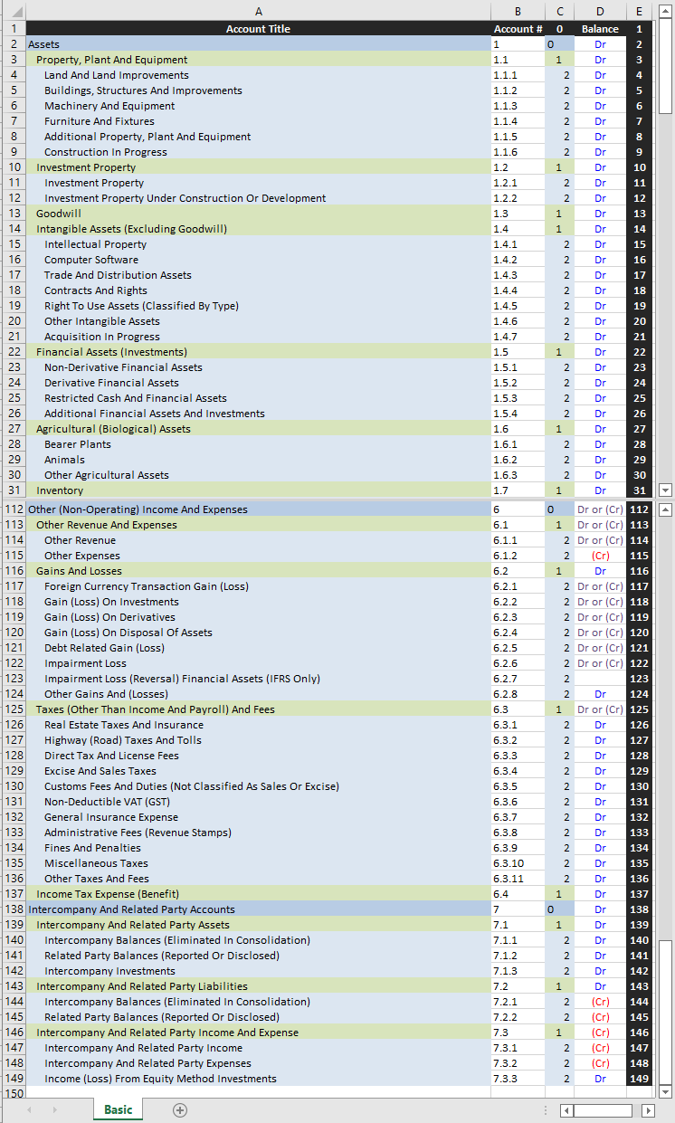
Task: Select Foreign Currency Transaction Gain (Loss) cell
Action: tap(259, 586)
